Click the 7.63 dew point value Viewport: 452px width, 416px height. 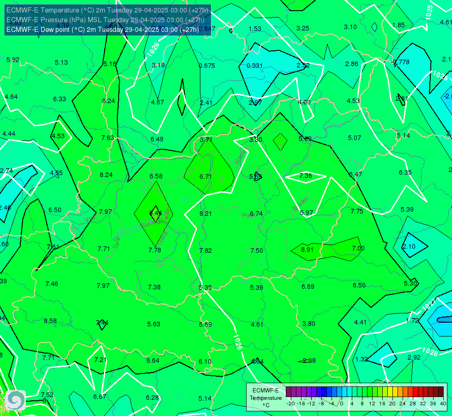(x=108, y=138)
